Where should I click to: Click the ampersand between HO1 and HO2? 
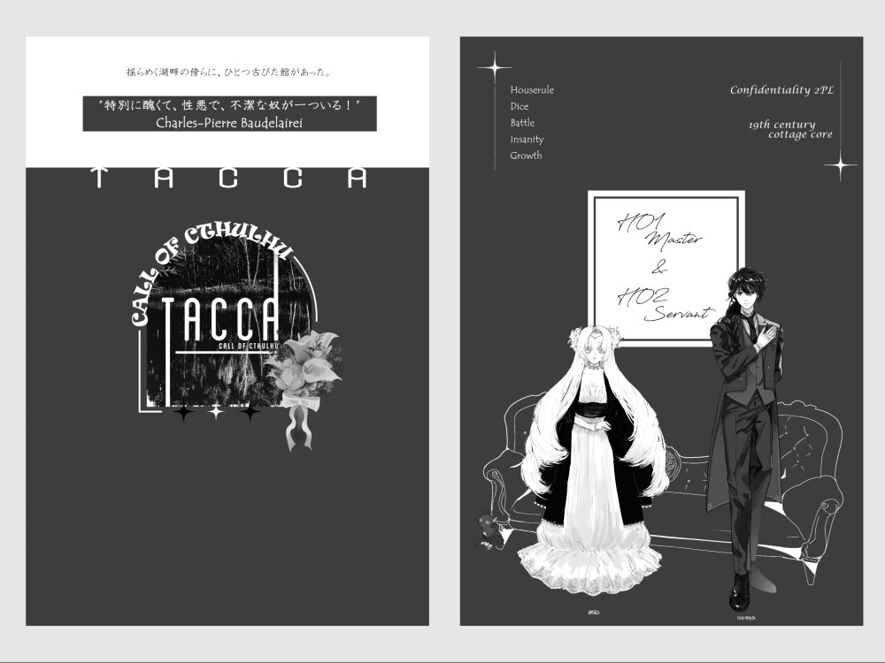658,267
